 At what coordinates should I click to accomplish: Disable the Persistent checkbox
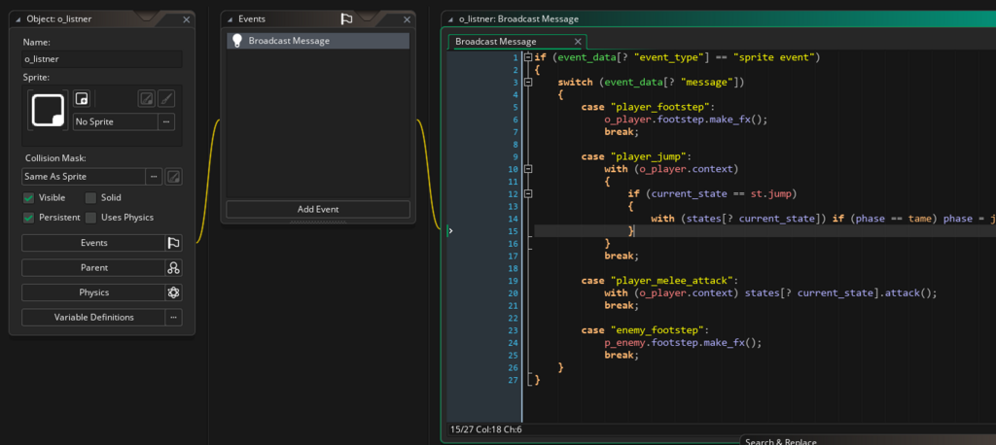click(29, 218)
